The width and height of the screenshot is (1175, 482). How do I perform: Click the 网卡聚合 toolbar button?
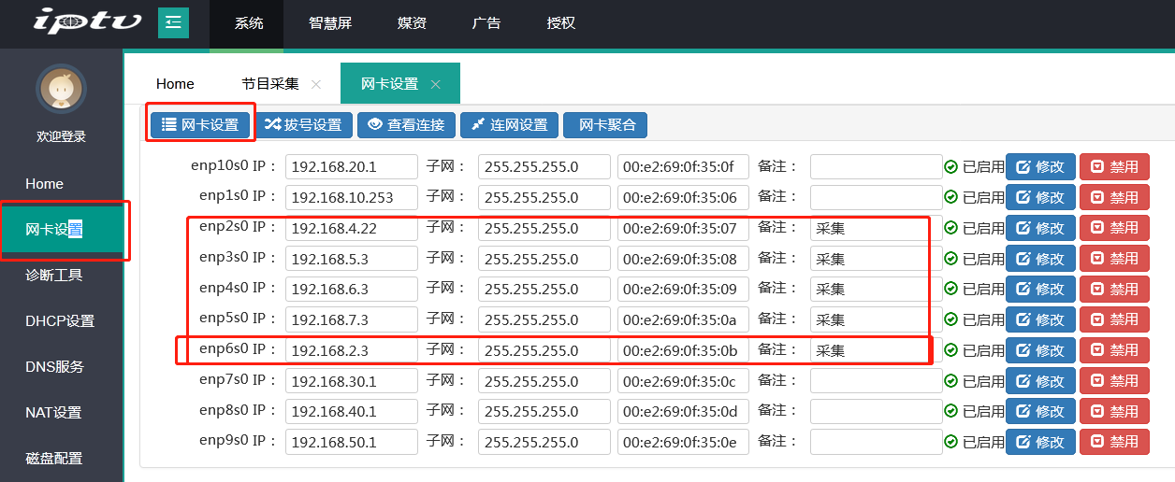pos(606,125)
